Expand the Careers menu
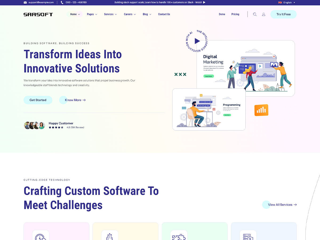320x240 pixels. (x=130, y=14)
